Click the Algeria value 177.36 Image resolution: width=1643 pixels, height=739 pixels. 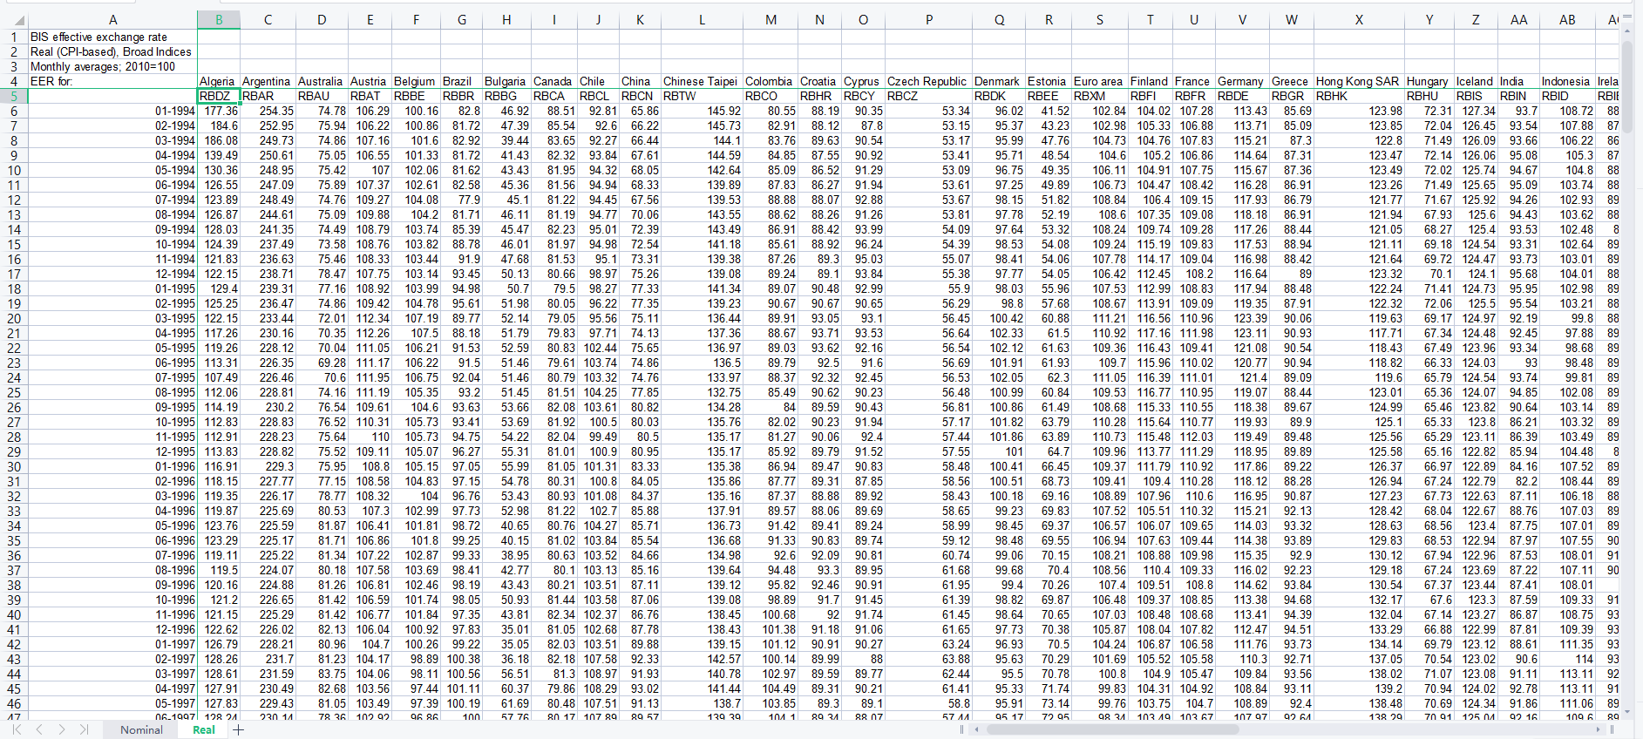pos(218,111)
